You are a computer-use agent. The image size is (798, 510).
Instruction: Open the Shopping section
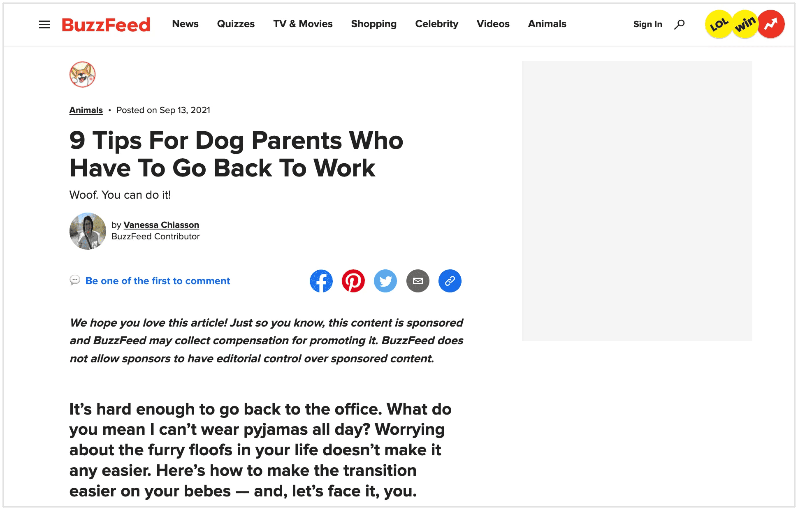pyautogui.click(x=373, y=24)
